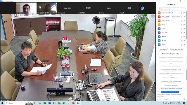Open the file attachment icon in chat toolbar
Screen dimensions: 187x105
(165, 99)
